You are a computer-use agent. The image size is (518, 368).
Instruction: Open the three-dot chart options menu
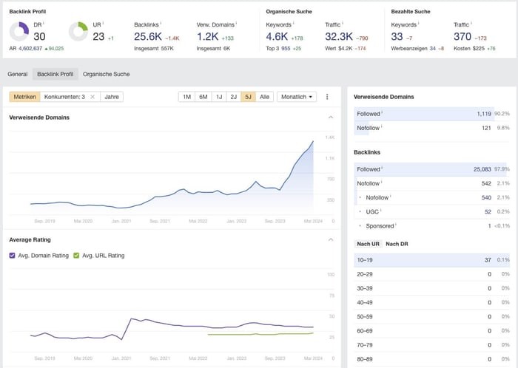coord(327,97)
